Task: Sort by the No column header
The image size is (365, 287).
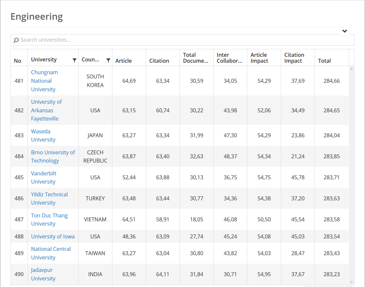Action: [17, 61]
